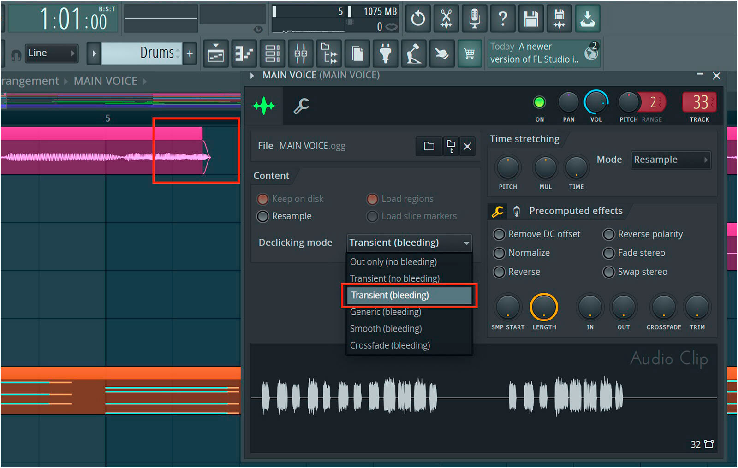
Task: Enable Normalize in Precomputed effects
Action: [499, 253]
